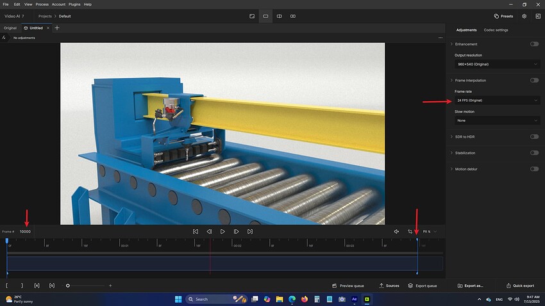Play the video preview
Image resolution: width=545 pixels, height=306 pixels.
click(x=222, y=231)
